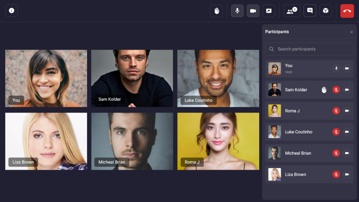Unmute Sam Kolder's microphone
The width and height of the screenshot is (359, 202).
point(336,90)
